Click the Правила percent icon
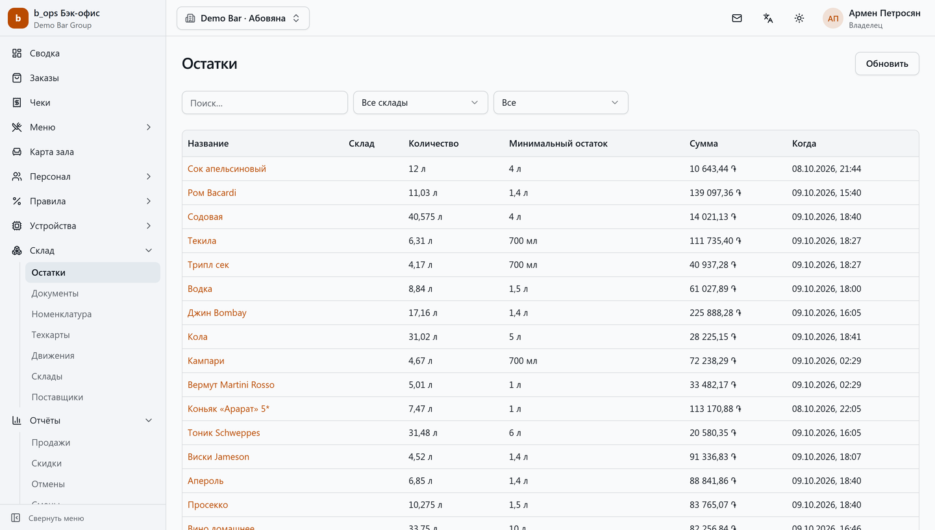The width and height of the screenshot is (935, 530). pos(17,201)
